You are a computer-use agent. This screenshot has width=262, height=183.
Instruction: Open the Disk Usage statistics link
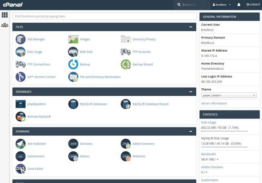208,123
